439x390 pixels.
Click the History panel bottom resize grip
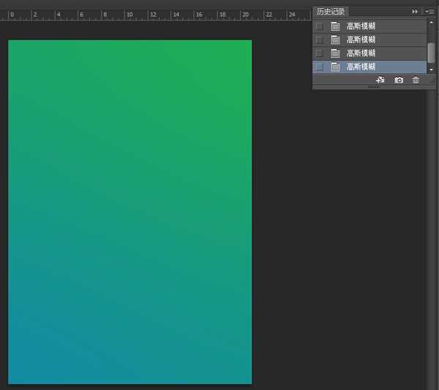[x=374, y=87]
